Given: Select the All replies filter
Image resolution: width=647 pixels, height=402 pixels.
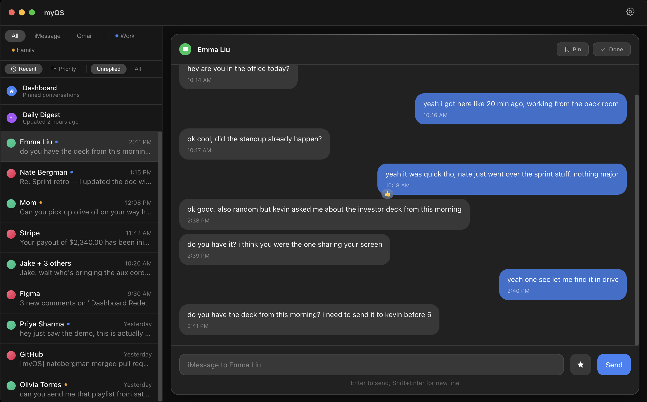Looking at the screenshot, I should pyautogui.click(x=138, y=69).
